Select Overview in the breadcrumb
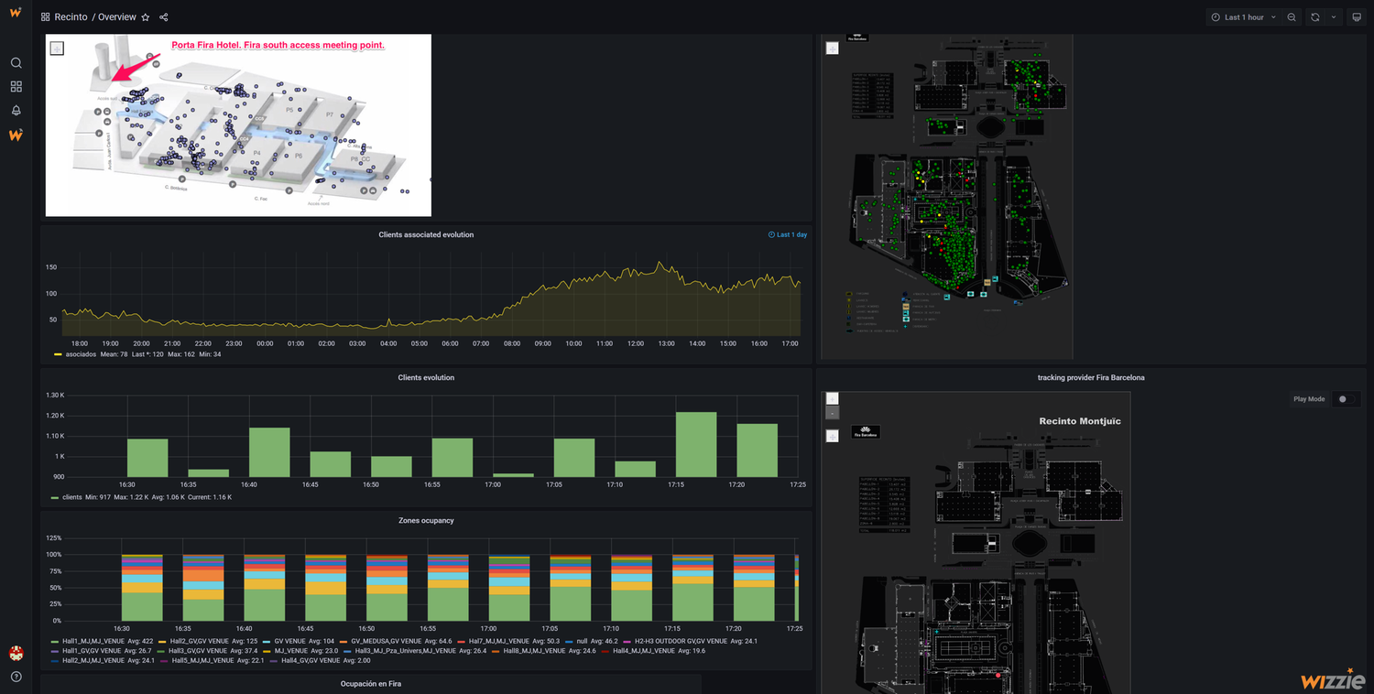Screen dimensions: 1374x694 click(x=116, y=16)
